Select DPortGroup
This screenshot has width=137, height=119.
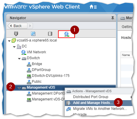(x=41, y=70)
